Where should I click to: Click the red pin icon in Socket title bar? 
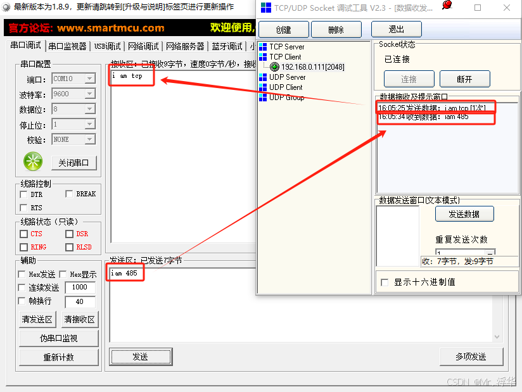point(447,5)
